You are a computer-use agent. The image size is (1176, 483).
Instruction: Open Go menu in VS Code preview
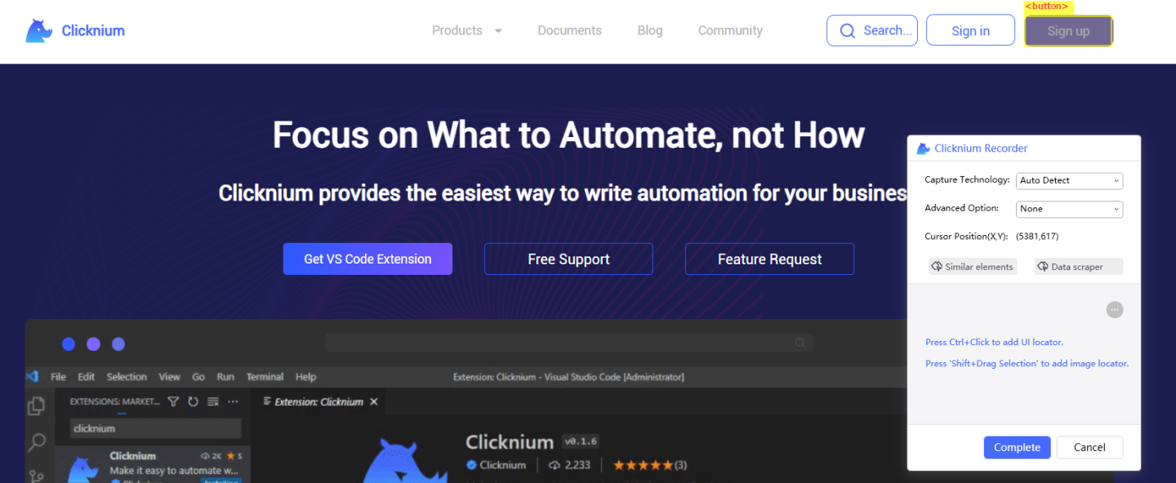[x=198, y=377]
